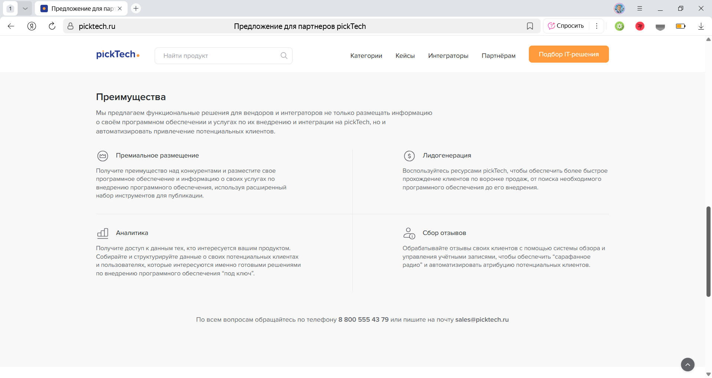Click the magnifier in the product search field
Image resolution: width=712 pixels, height=378 pixels.
pos(284,55)
